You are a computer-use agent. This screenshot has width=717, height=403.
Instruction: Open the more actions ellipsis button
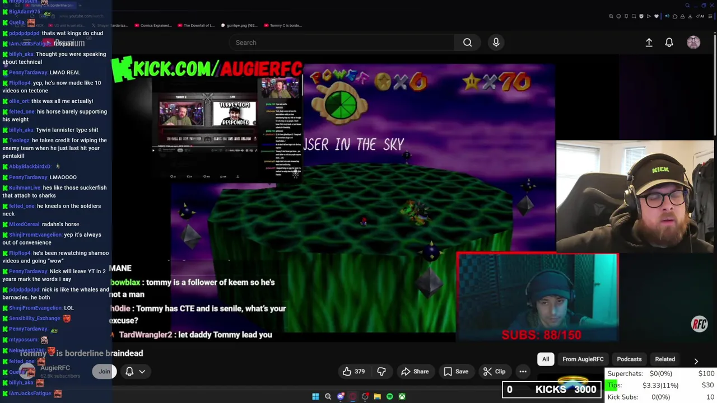[x=523, y=372]
